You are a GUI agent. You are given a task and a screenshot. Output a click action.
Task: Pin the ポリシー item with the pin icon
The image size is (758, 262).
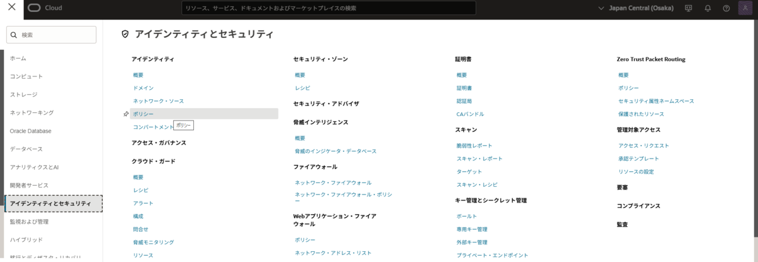(126, 114)
